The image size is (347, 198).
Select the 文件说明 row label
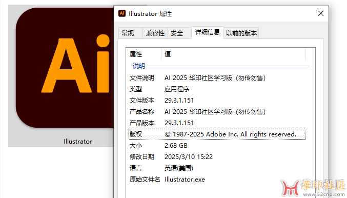tap(141, 78)
